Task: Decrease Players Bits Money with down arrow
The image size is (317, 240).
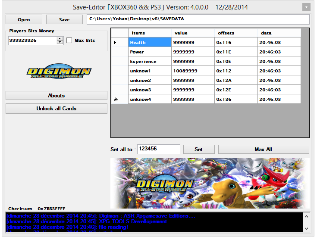Action: [60, 42]
